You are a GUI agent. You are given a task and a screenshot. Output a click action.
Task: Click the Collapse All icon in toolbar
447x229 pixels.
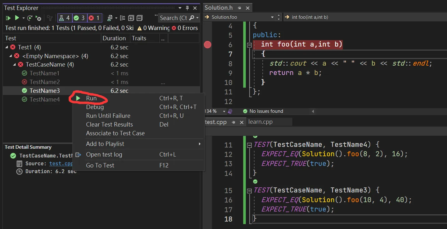point(139,18)
